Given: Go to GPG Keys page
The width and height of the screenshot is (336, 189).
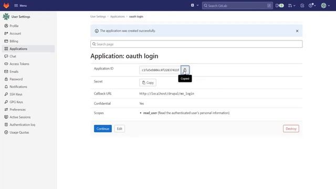Looking at the screenshot, I should point(16,102).
